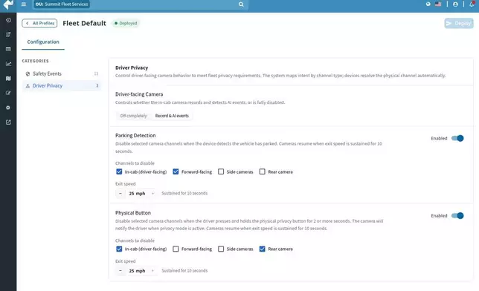Open the map icon in sidebar
The image size is (479, 291).
coord(8,79)
